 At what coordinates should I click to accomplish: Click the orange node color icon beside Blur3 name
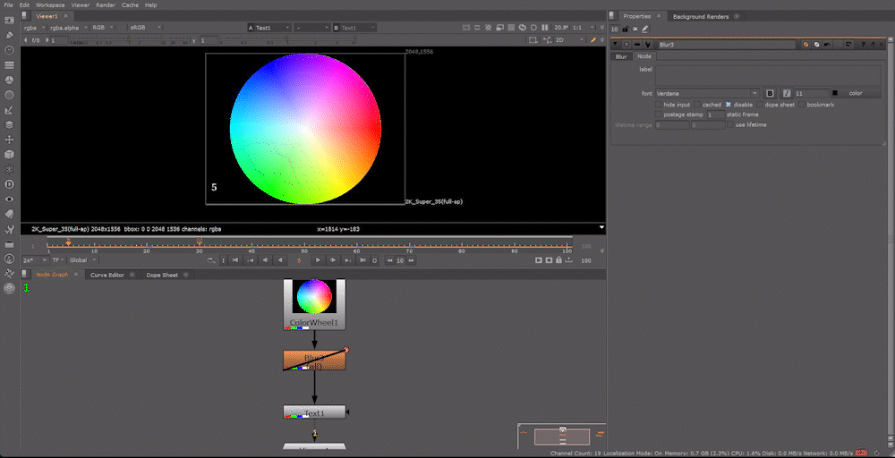click(x=806, y=45)
